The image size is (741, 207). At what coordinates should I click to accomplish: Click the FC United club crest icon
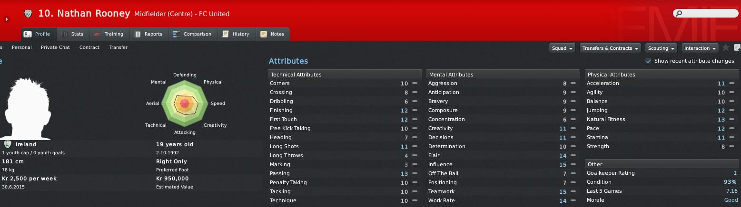28,14
